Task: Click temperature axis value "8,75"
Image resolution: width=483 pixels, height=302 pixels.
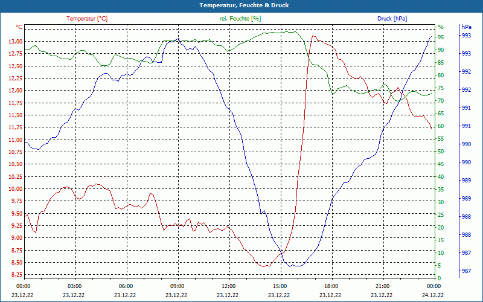Action: (16, 250)
